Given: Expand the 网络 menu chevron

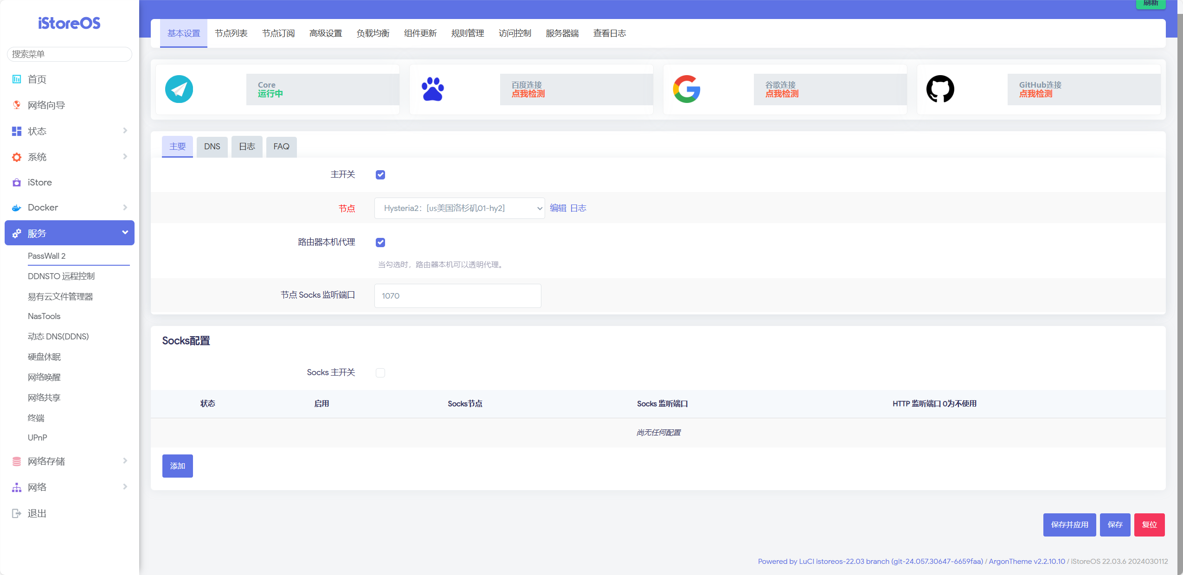Looking at the screenshot, I should click(125, 487).
